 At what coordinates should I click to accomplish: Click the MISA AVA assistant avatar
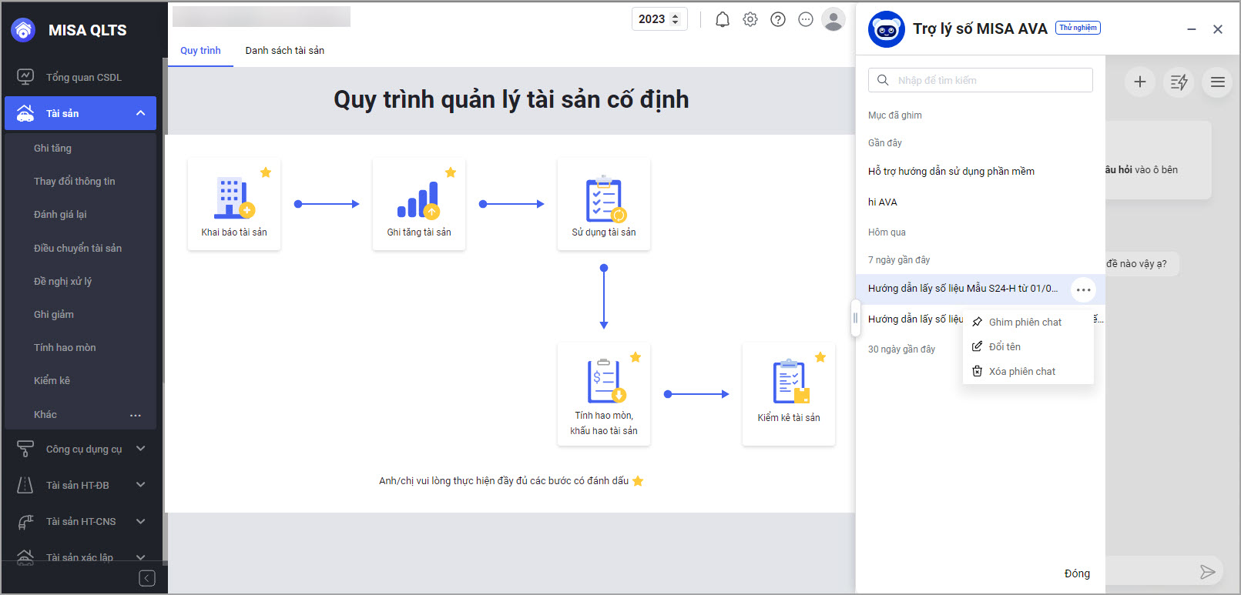(x=887, y=29)
